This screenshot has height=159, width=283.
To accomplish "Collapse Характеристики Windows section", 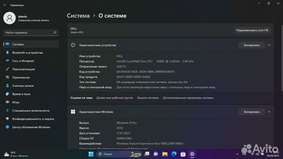I will tap(269, 112).
